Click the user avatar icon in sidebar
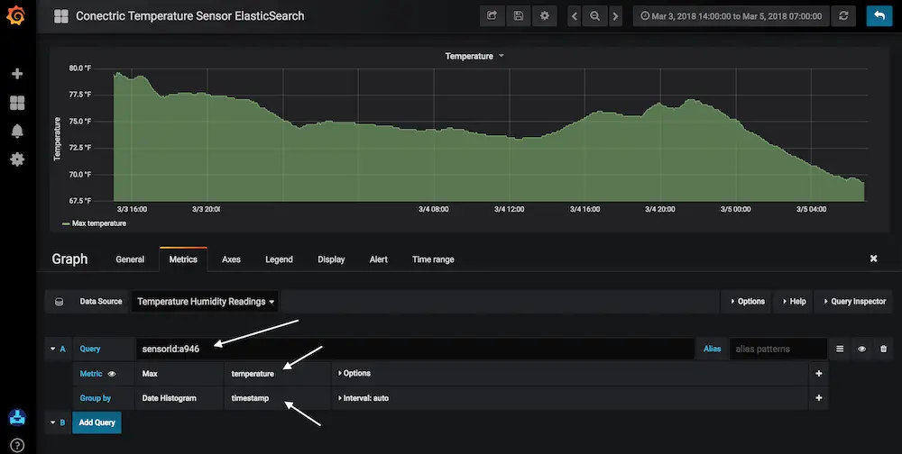902x454 pixels. pos(17,417)
